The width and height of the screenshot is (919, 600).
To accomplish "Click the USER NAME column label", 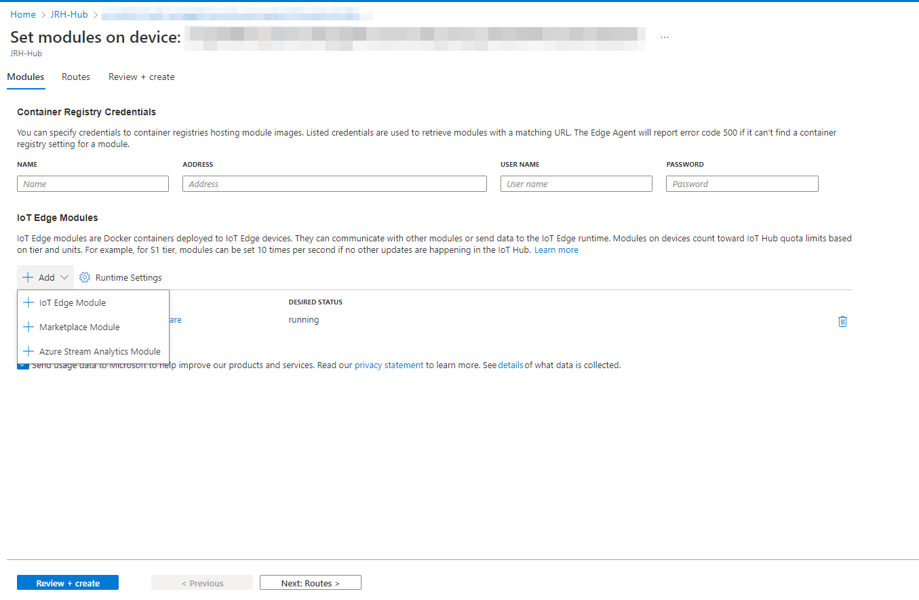I will point(520,164).
